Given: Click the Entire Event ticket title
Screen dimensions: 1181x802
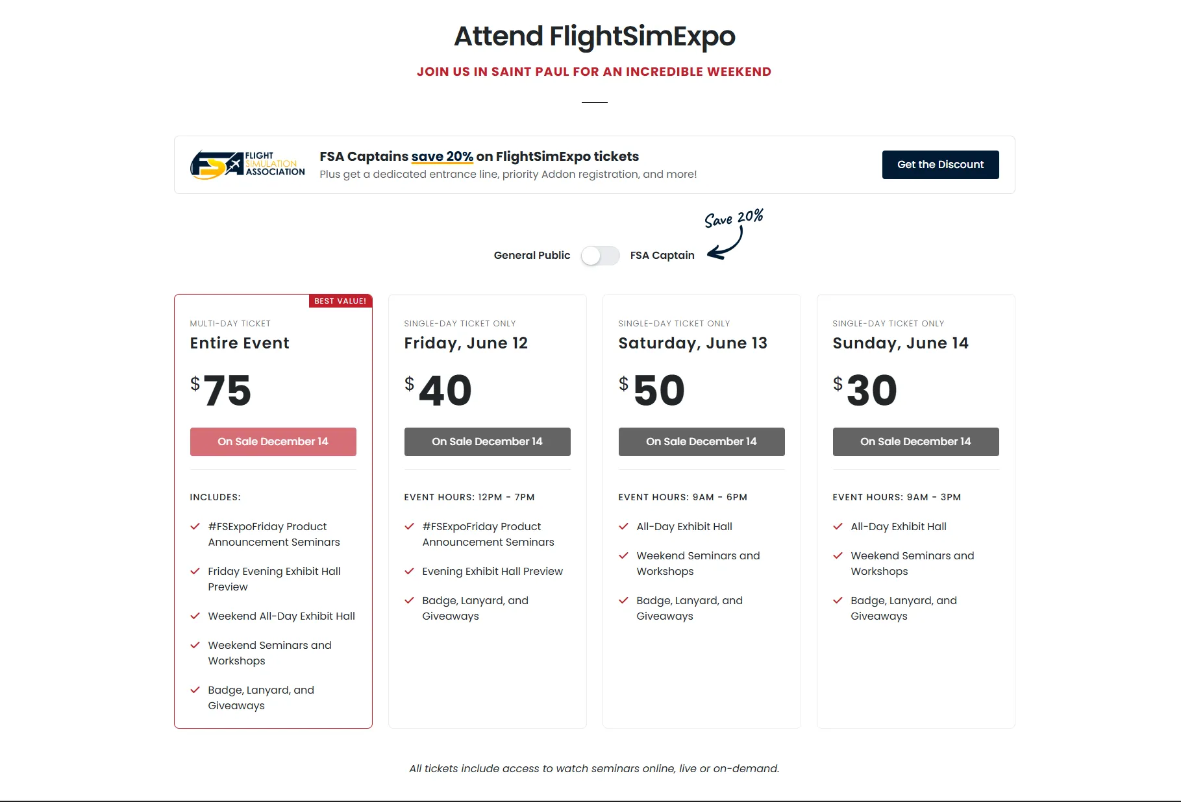Looking at the screenshot, I should point(240,343).
